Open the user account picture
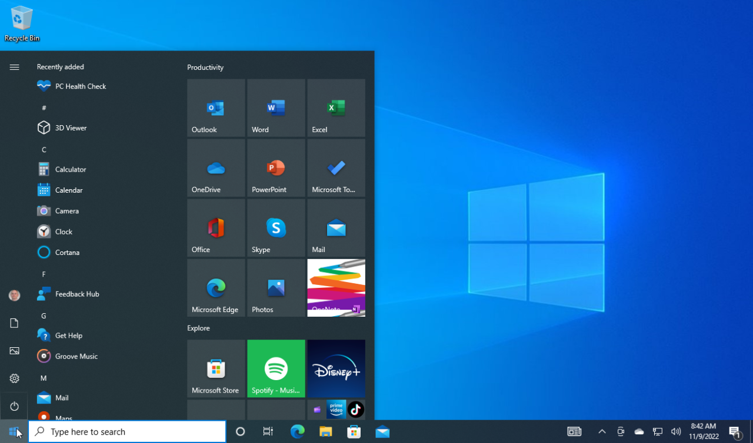The height and width of the screenshot is (443, 753). (14, 296)
